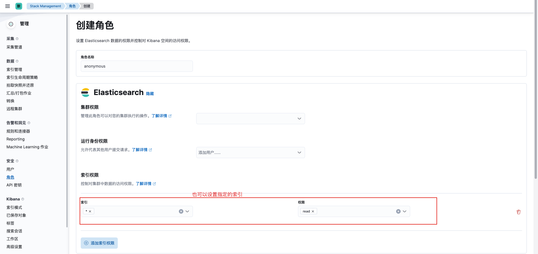This screenshot has width=538, height=254.
Task: Open 工作区 in sidebar
Action: (x=12, y=239)
